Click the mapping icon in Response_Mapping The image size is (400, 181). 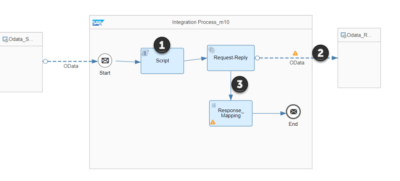point(213,105)
